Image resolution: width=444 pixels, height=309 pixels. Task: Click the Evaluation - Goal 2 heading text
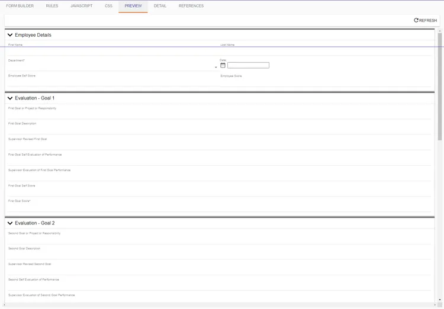point(35,223)
